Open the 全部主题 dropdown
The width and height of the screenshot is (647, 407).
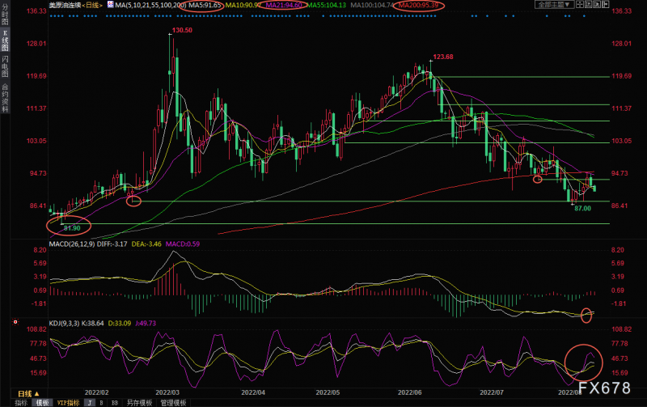click(x=554, y=4)
